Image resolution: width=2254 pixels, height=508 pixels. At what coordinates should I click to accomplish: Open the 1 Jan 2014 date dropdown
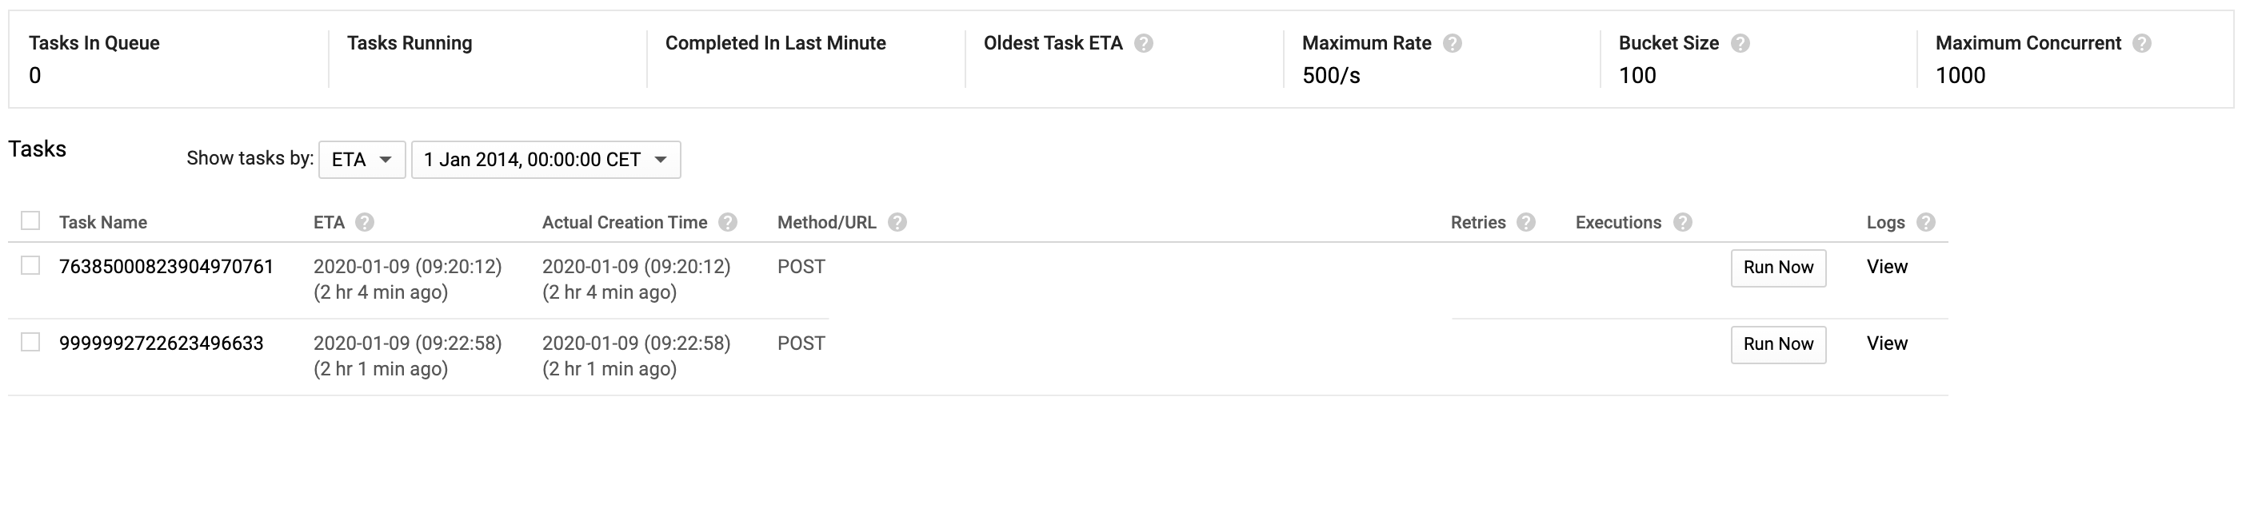coord(546,160)
